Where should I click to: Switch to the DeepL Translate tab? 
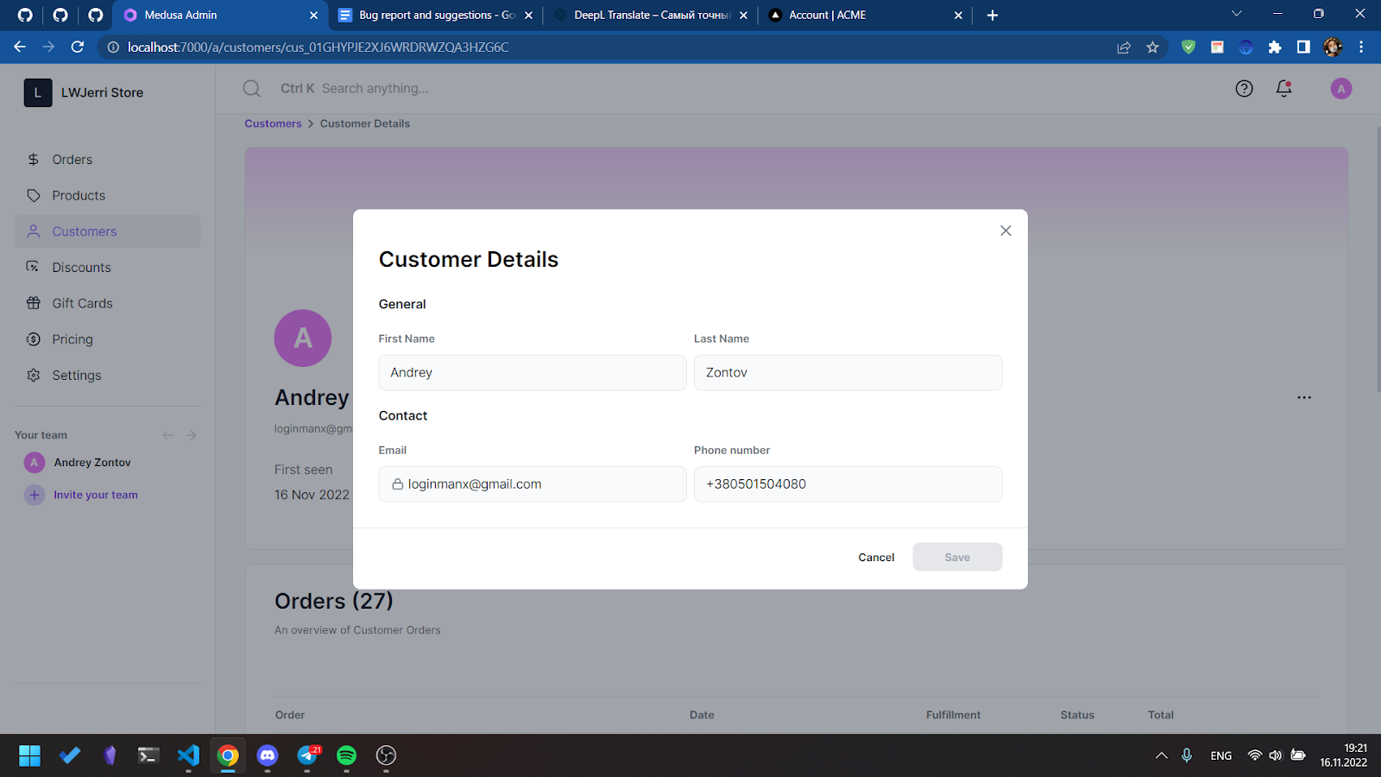pyautogui.click(x=652, y=15)
